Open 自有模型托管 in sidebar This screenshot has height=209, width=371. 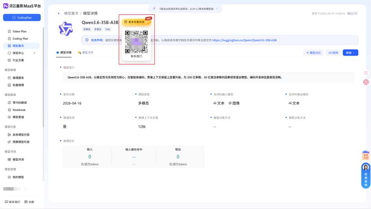[x=21, y=135]
